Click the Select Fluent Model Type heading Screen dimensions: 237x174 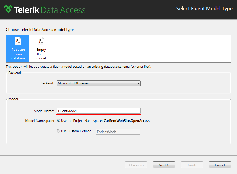pos(204,9)
